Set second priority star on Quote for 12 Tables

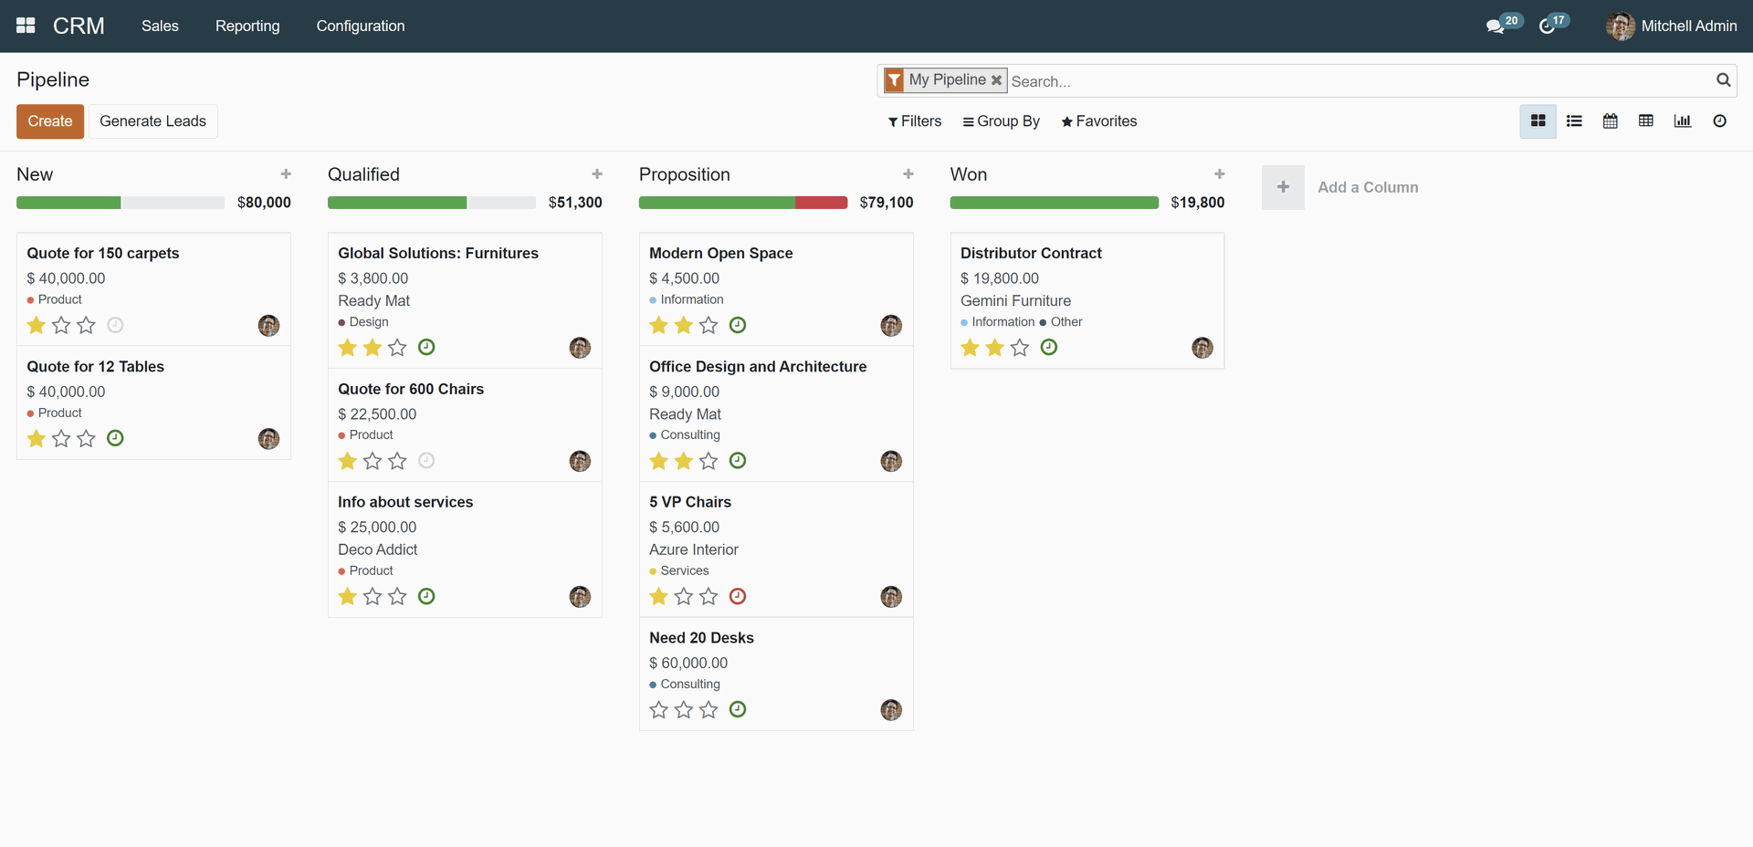coord(61,438)
